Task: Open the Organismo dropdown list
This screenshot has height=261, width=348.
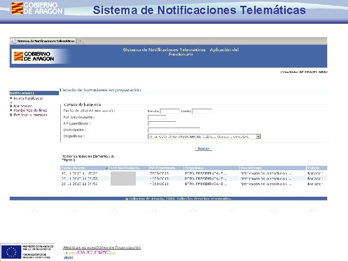Action: [204, 136]
